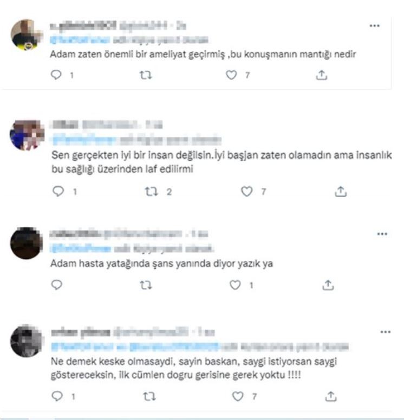Like the 'Sen gerçekten iyi bir insan' tweet

tap(246, 191)
